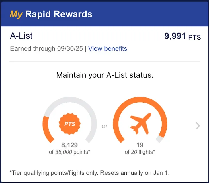Click the "of 20 flights*" caption
This screenshot has width=209, height=183.
[x=140, y=152]
